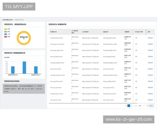Open 评估分析 for dwd_xykyw_xfmx_mzf_di row
Image resolution: width=157 pixels, height=126 pixels.
150,44
